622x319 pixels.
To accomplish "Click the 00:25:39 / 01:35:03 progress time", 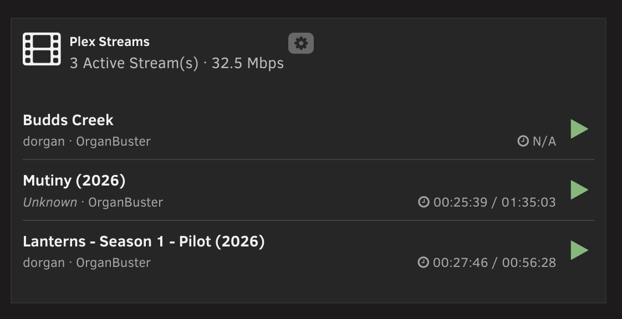I will click(494, 202).
